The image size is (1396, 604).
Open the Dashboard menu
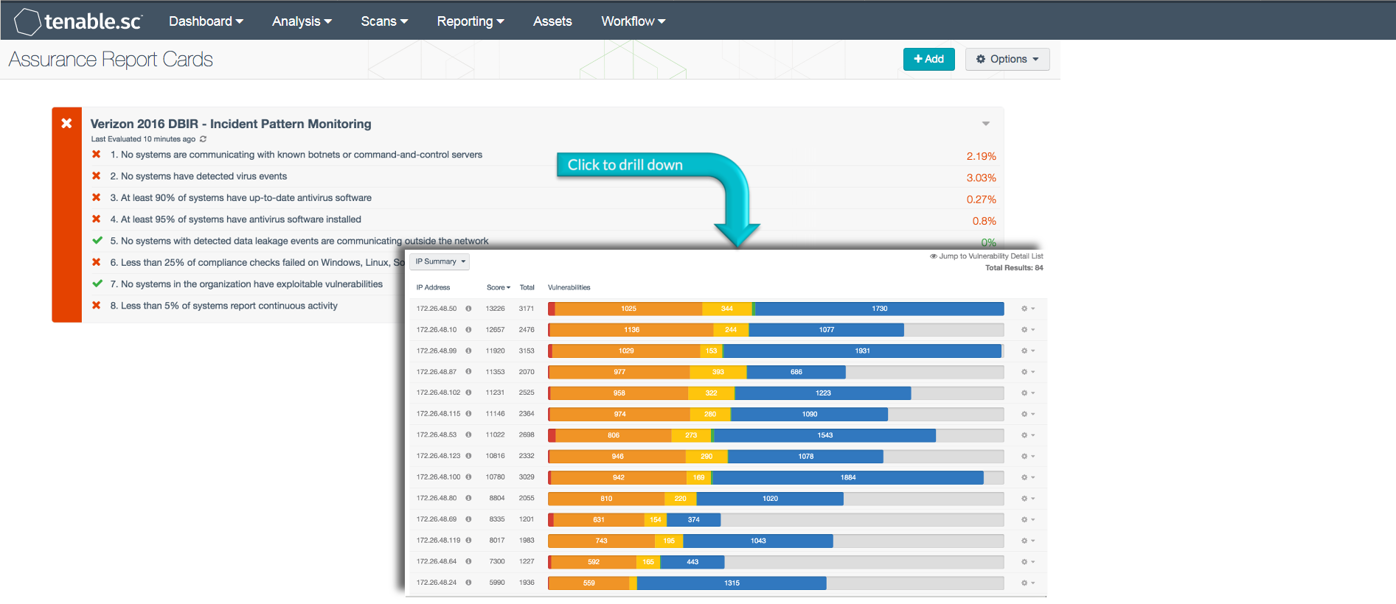(206, 21)
